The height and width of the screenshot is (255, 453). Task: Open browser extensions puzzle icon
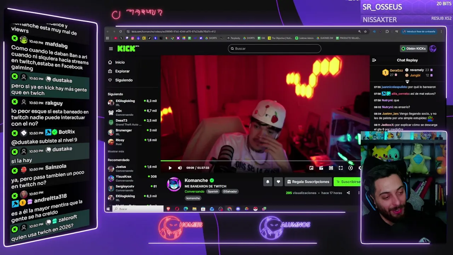coord(387,32)
